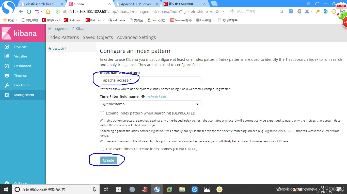
Task: Expand the purple undo arrow dropdown
Action: [41, 12]
